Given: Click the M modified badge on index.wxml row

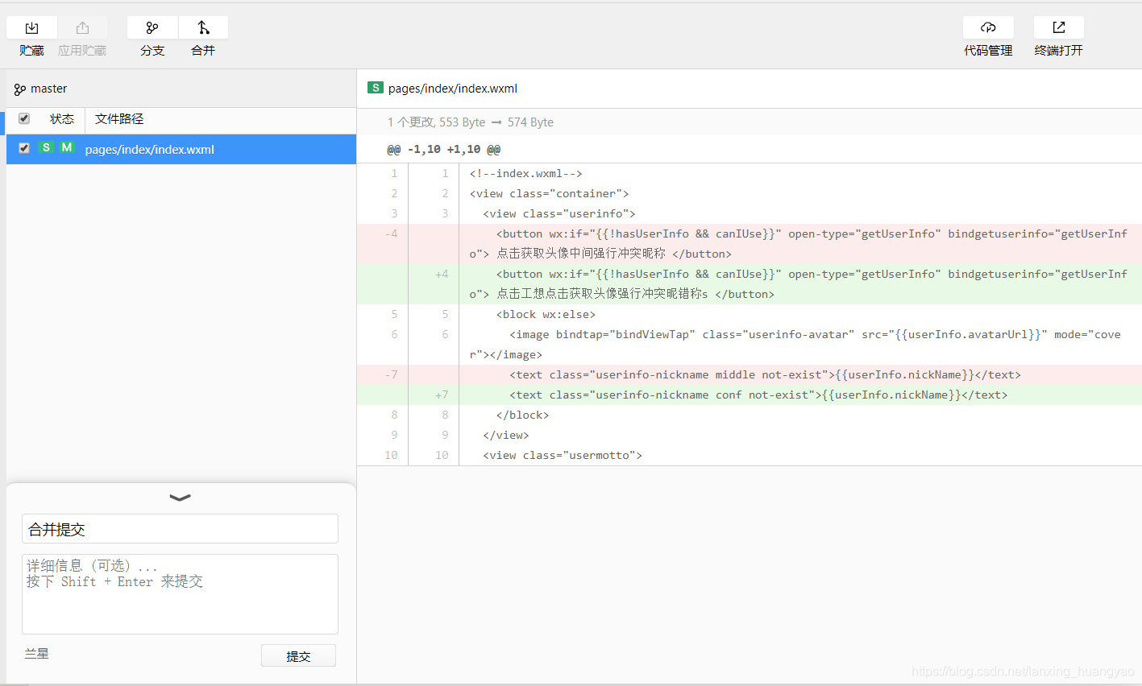Looking at the screenshot, I should pyautogui.click(x=67, y=147).
